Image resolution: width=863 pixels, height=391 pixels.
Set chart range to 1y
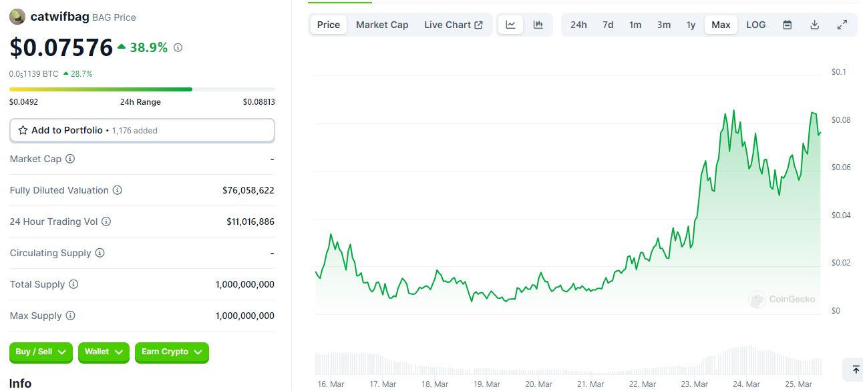[x=691, y=25]
